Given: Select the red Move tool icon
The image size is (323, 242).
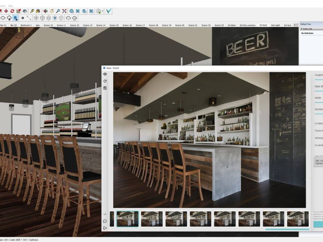Looking at the screenshot, I should tap(6, 11).
